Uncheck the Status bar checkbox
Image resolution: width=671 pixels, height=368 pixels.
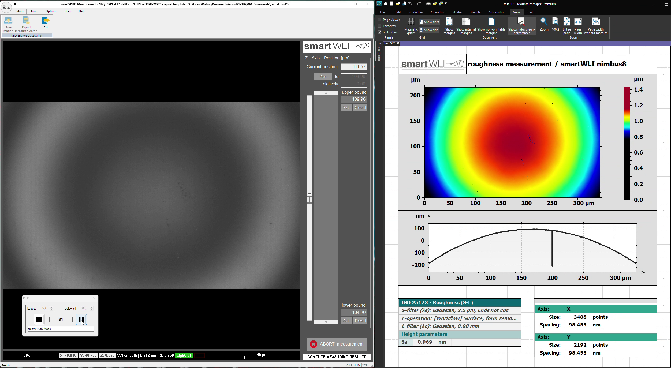tap(380, 32)
